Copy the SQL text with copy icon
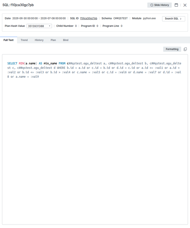This screenshot has height=228, width=190. 185,49
